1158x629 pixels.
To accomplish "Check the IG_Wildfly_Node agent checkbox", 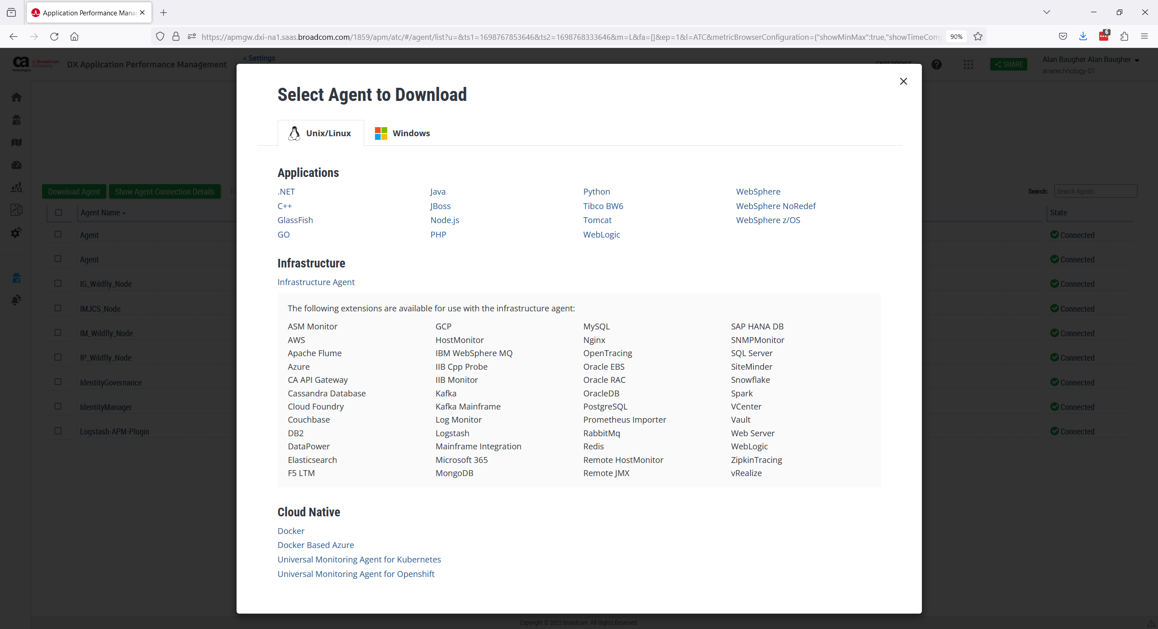I will tap(58, 283).
